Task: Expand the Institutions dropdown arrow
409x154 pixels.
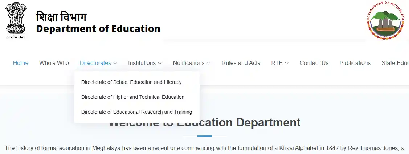Action: pos(160,63)
